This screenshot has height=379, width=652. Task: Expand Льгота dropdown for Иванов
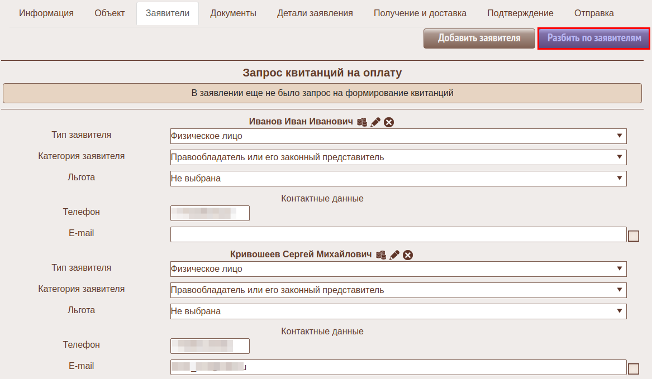tap(398, 179)
